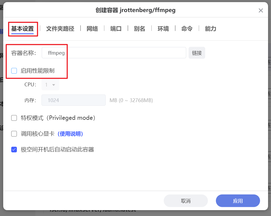Uncheck 极空间开机后自动启动此容器

coord(14,149)
